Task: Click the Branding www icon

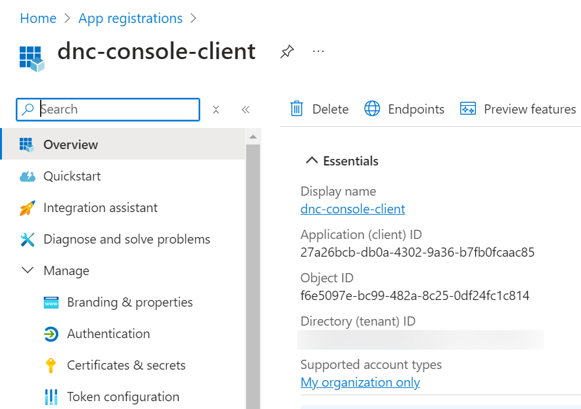Action: click(x=51, y=302)
